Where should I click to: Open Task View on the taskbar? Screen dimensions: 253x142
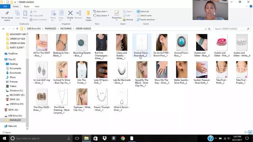click(77, 138)
